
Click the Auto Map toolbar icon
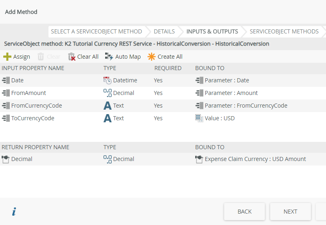point(109,57)
